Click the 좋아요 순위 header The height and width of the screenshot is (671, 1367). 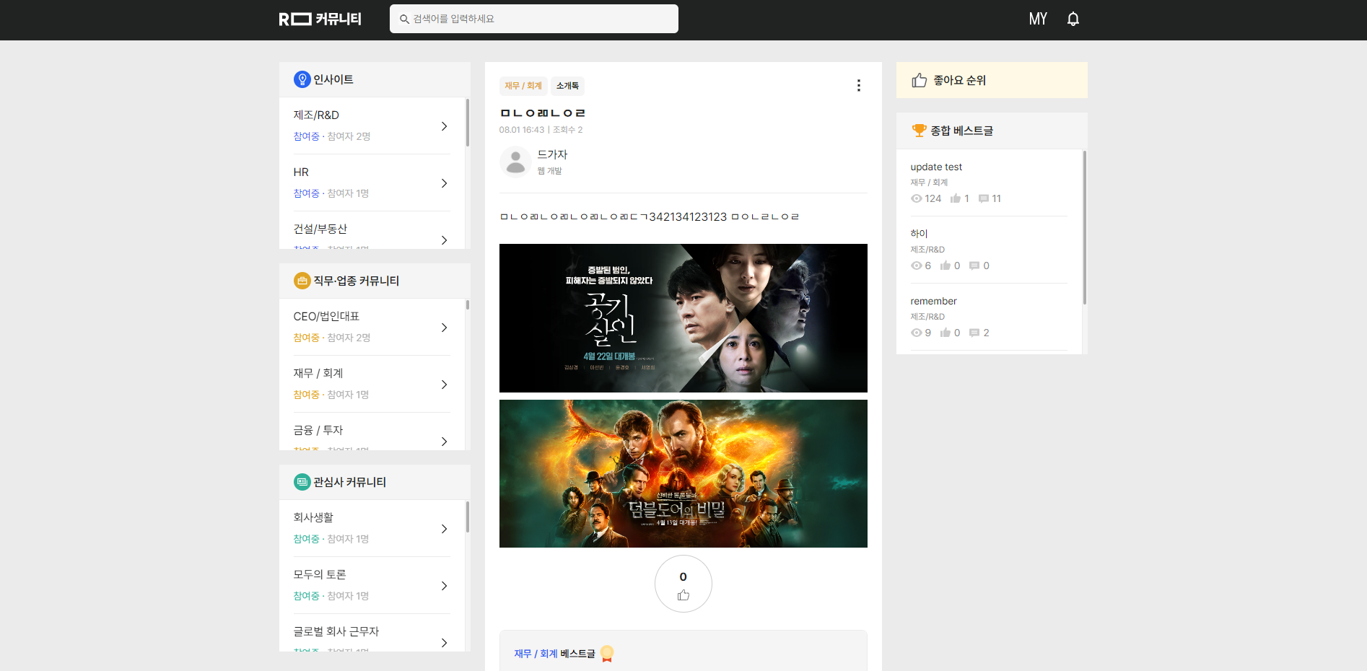pos(992,80)
